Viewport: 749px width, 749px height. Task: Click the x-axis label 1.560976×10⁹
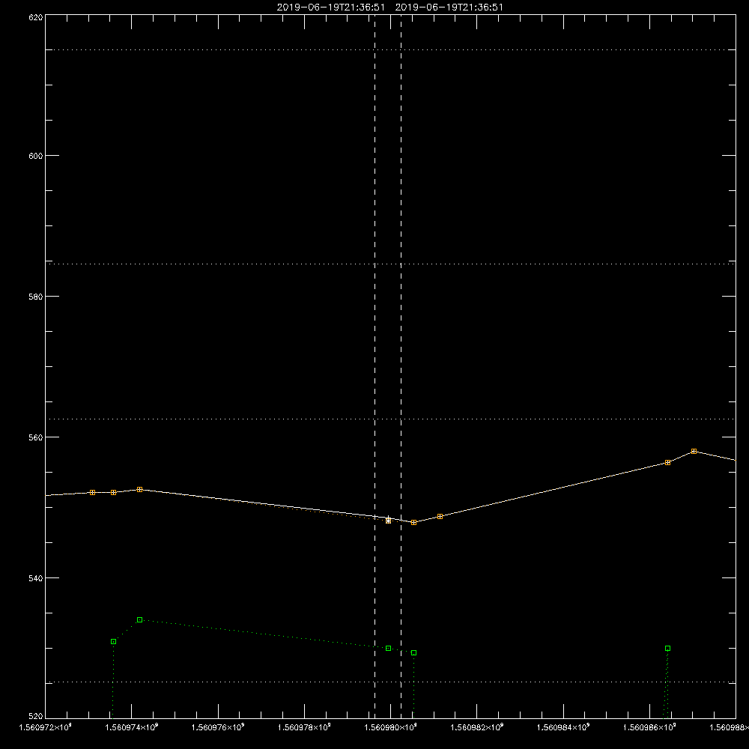(218, 727)
